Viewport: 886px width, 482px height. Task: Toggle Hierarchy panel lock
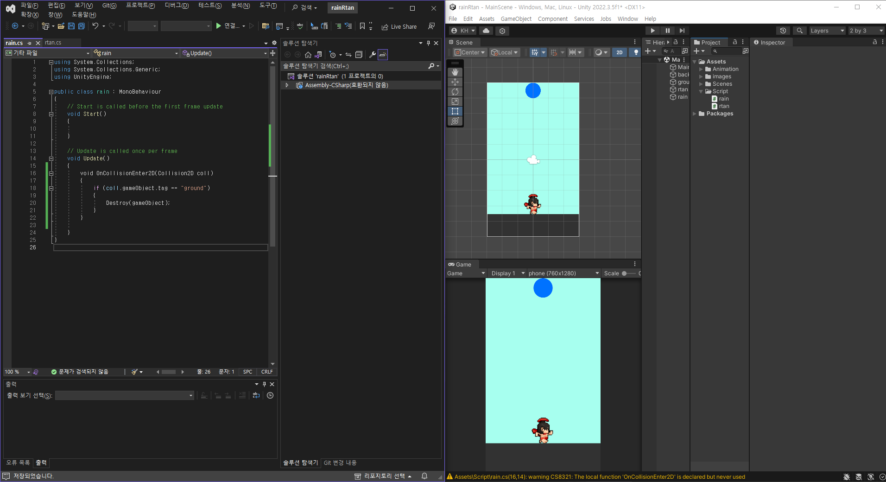point(676,42)
